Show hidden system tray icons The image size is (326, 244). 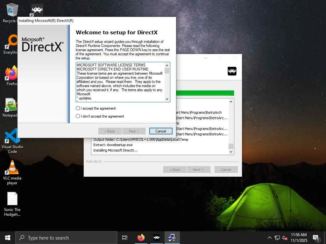[x=269, y=238]
